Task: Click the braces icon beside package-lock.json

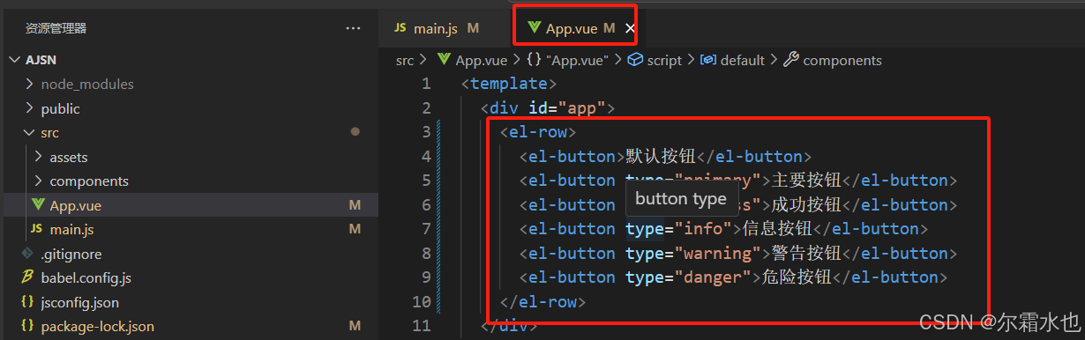Action: click(27, 326)
